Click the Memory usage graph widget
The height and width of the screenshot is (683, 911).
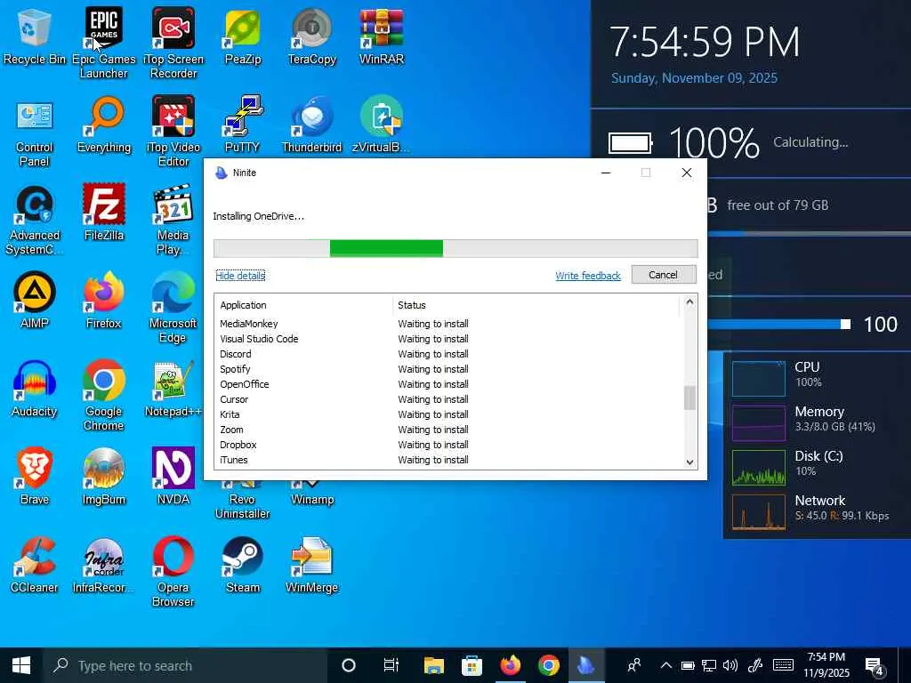(x=759, y=423)
